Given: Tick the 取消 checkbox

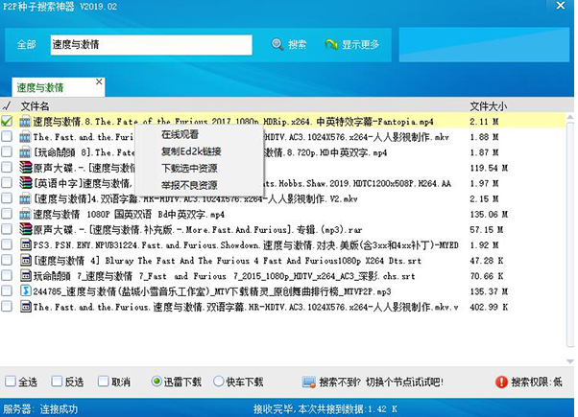Looking at the screenshot, I should (104, 382).
